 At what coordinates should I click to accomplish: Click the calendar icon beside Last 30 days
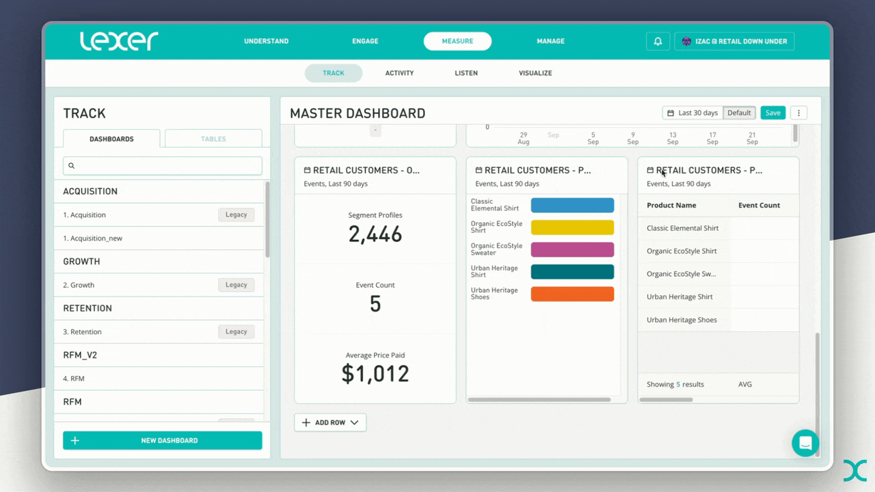pyautogui.click(x=671, y=113)
